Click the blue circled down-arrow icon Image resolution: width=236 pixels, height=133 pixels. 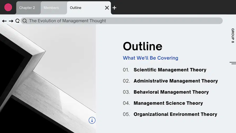point(92,120)
